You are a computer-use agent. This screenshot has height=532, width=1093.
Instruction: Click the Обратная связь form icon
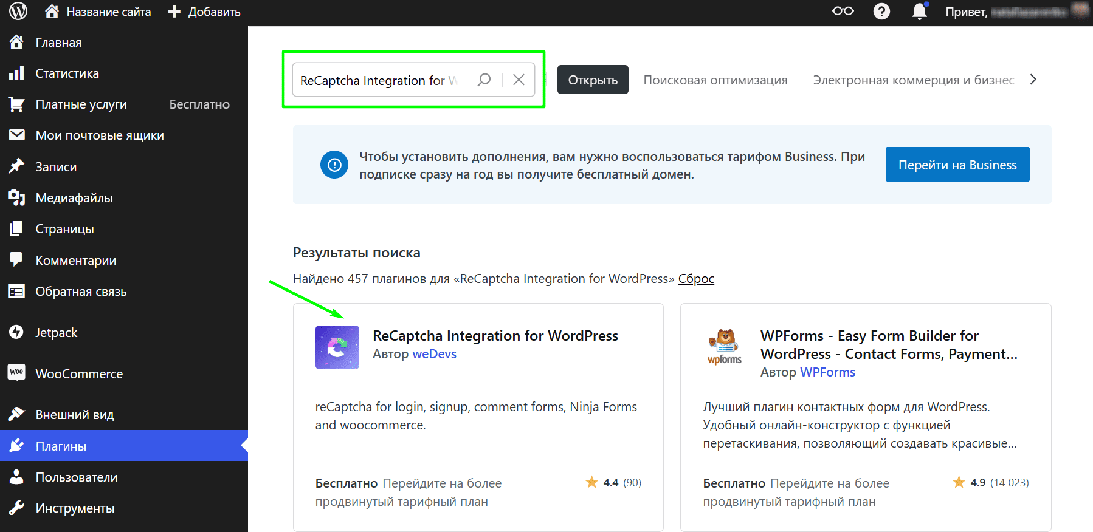click(x=16, y=292)
